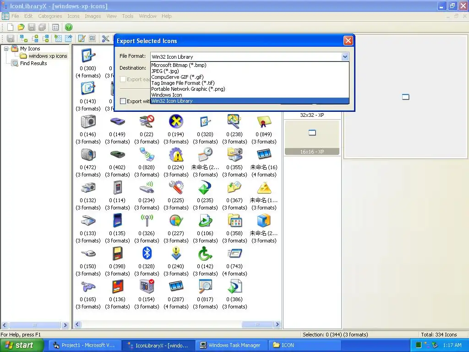
Task: Select the icon labeled 0 (194)
Action: (176, 121)
